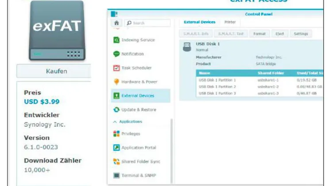The width and height of the screenshot is (332, 186).
Task: Click the Shared Folder column header
Action: (x=271, y=73)
